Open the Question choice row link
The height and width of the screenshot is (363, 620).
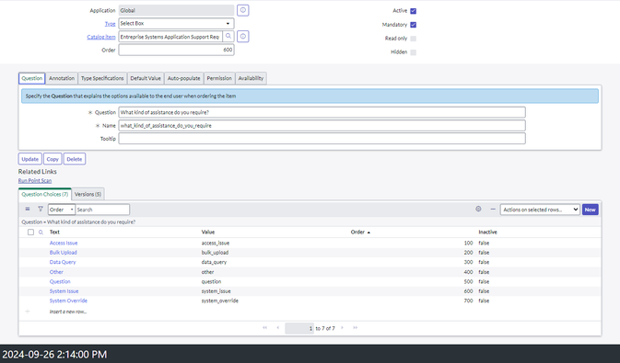[60, 281]
